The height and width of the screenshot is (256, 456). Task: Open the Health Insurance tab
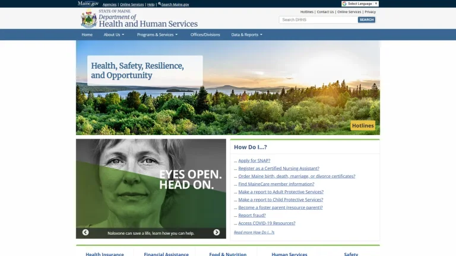click(x=104, y=254)
